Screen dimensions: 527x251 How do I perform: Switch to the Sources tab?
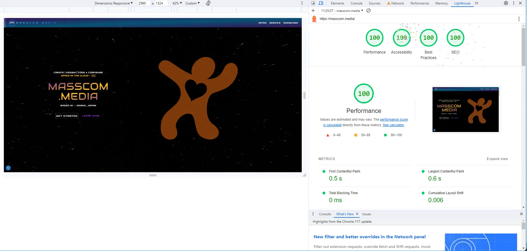[375, 3]
